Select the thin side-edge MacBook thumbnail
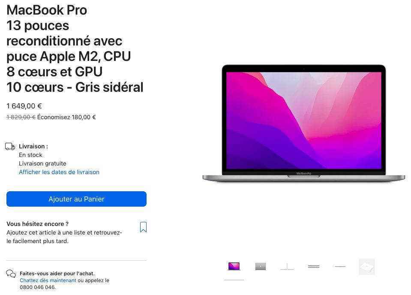Viewport: 411px width, 295px height. click(x=340, y=266)
